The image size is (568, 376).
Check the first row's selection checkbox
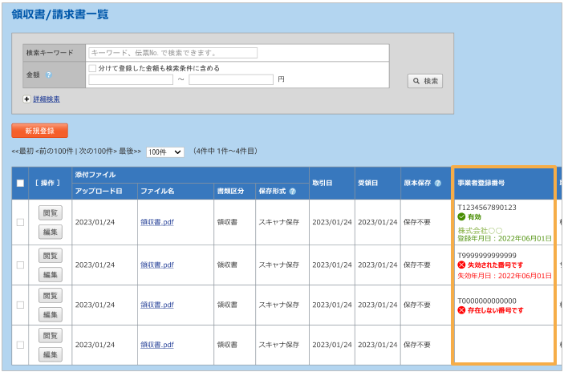coord(20,222)
